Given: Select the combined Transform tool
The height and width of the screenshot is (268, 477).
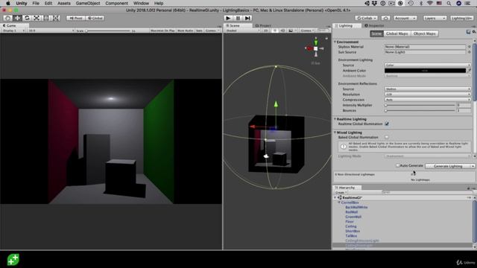Looking at the screenshot, I should point(56,18).
